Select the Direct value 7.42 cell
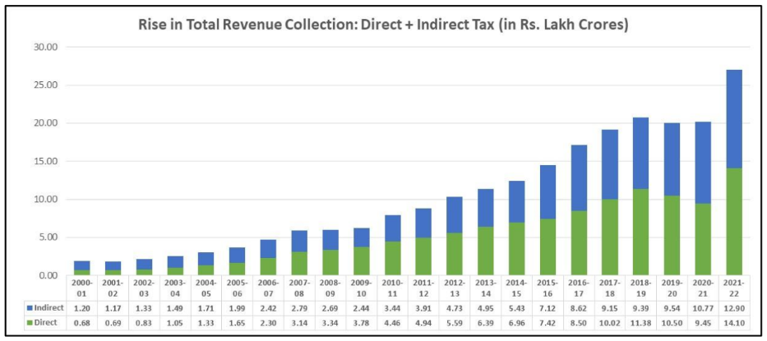767x341 pixels. click(548, 323)
